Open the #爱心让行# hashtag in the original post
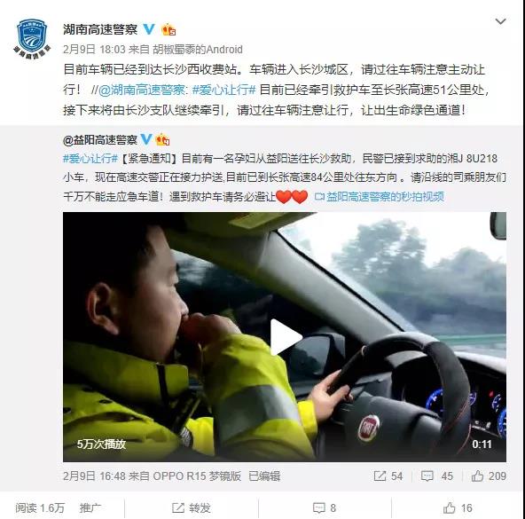 coord(90,158)
